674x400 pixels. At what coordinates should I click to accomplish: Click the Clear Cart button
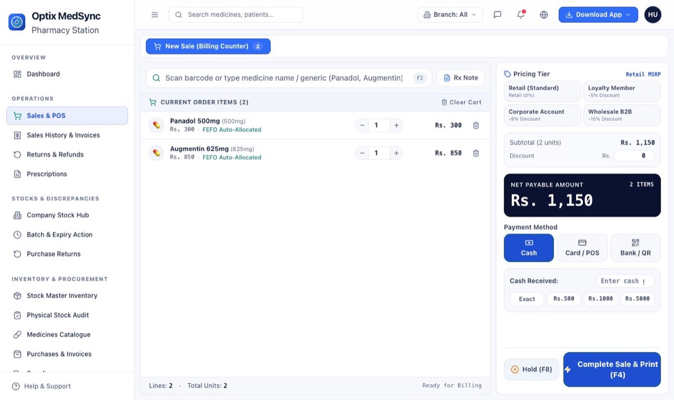pyautogui.click(x=462, y=102)
